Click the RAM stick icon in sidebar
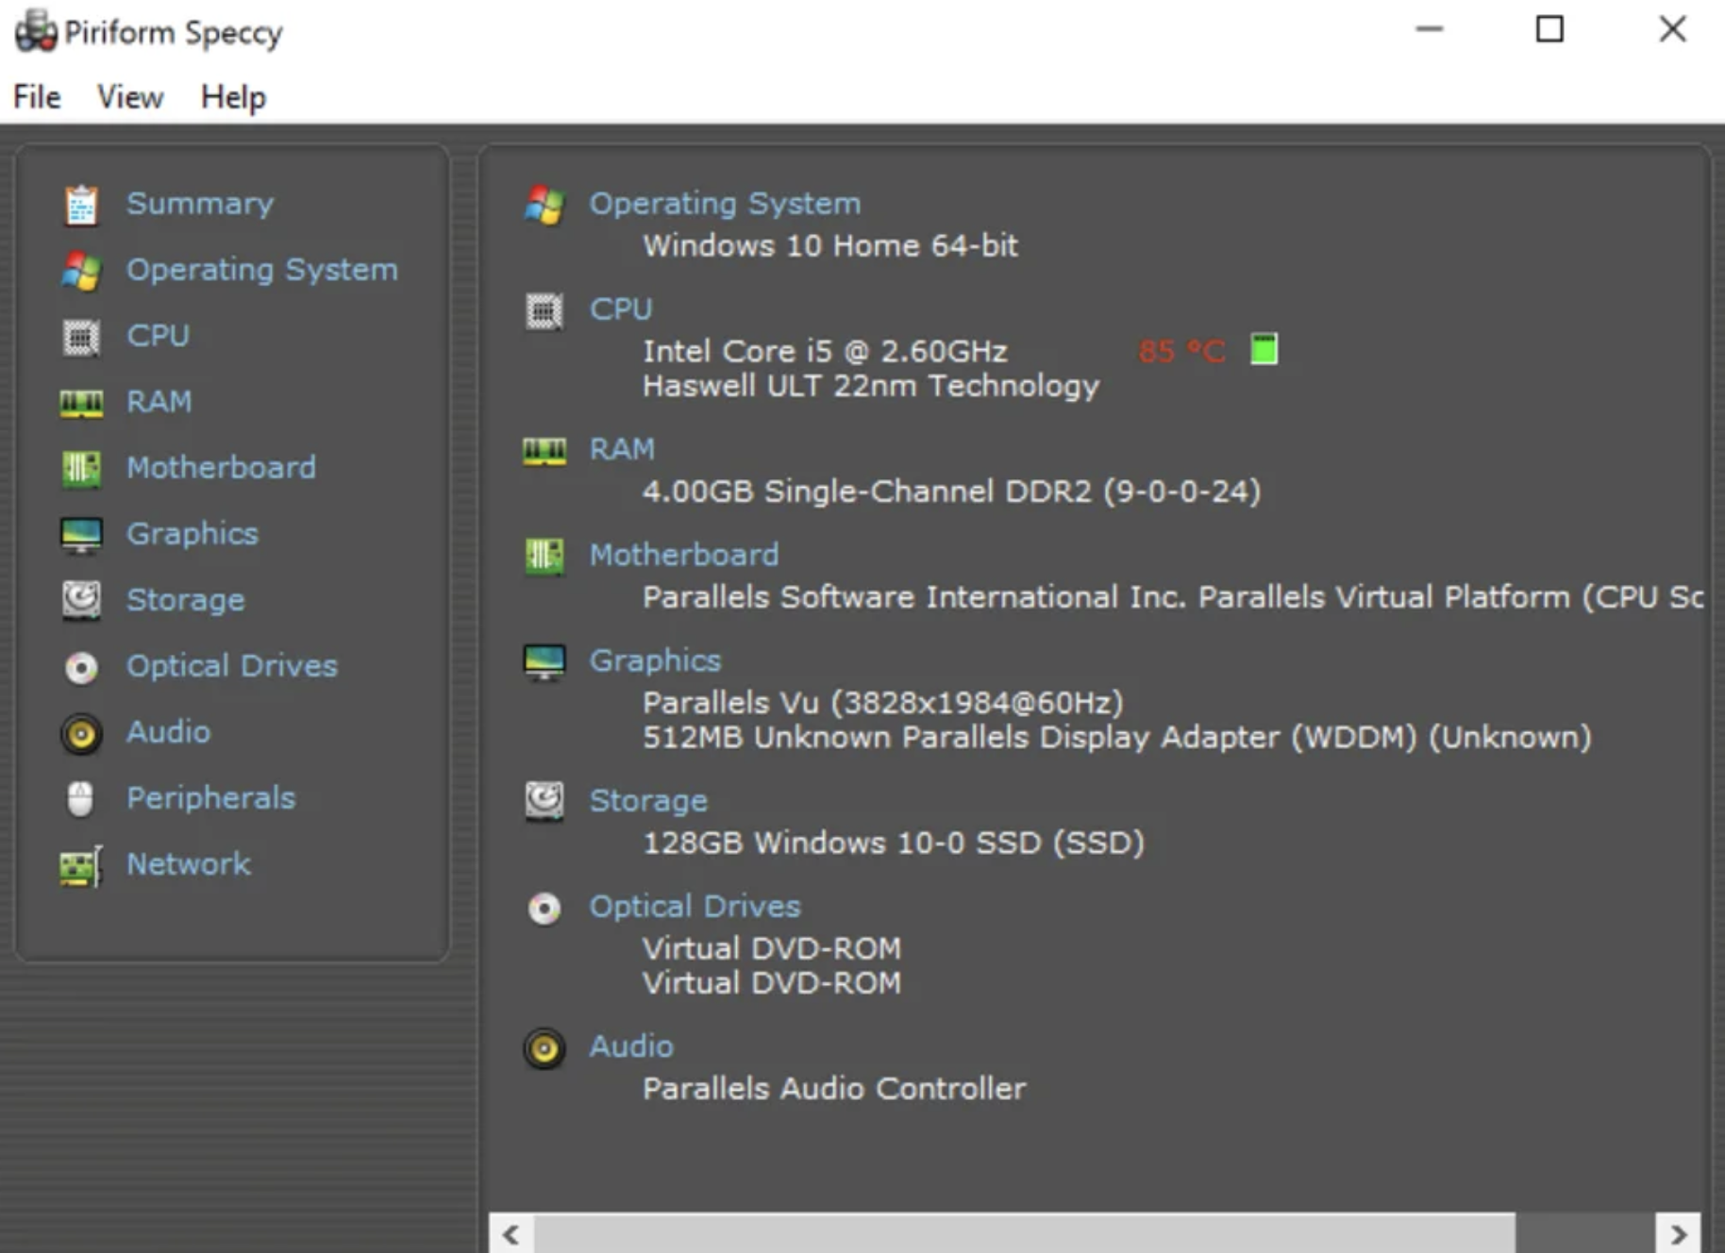This screenshot has height=1253, width=1725. tap(81, 403)
